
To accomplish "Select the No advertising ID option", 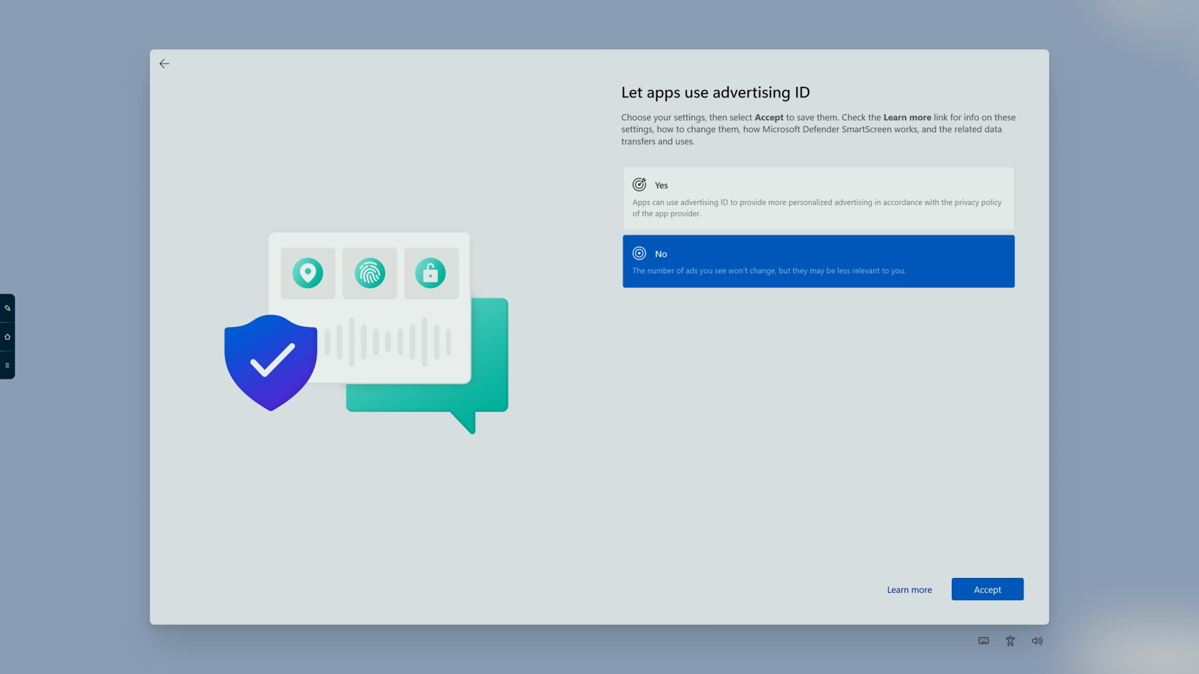I will click(818, 261).
